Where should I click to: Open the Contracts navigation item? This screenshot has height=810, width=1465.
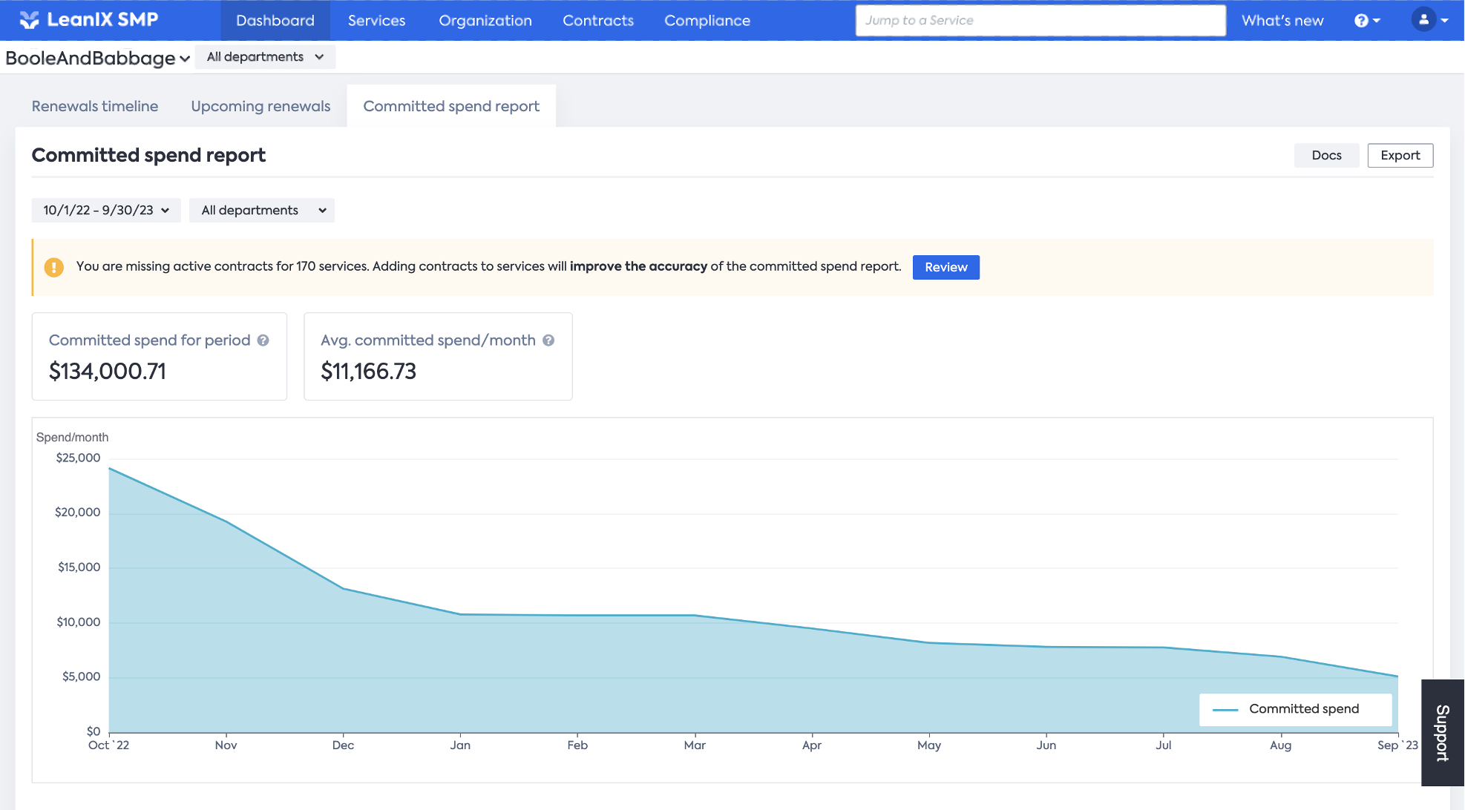[597, 21]
